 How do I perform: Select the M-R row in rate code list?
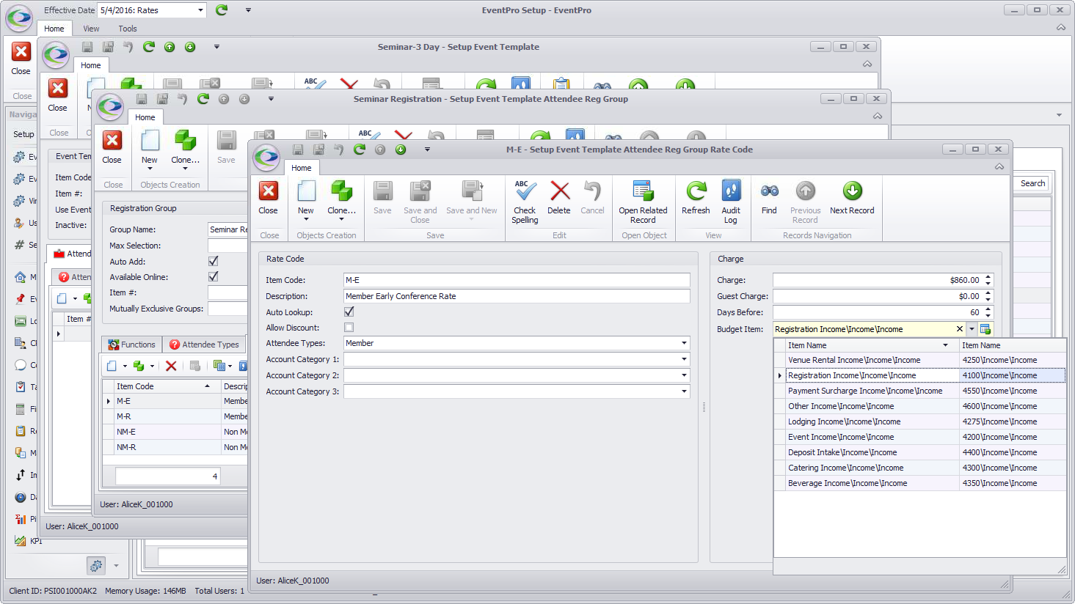(175, 416)
